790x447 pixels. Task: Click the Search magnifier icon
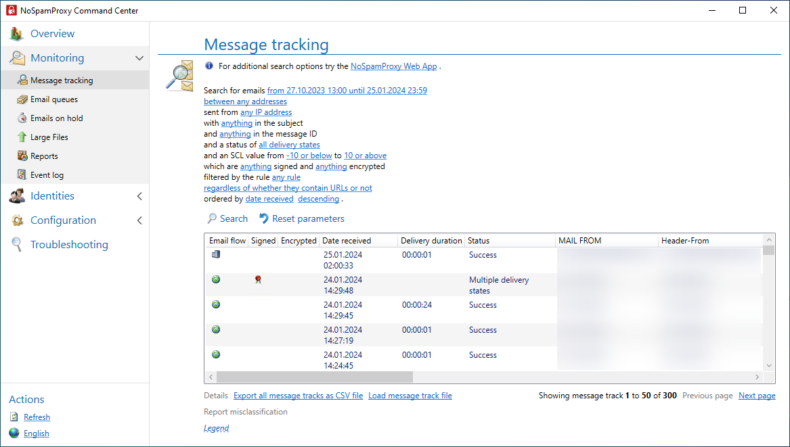(212, 218)
